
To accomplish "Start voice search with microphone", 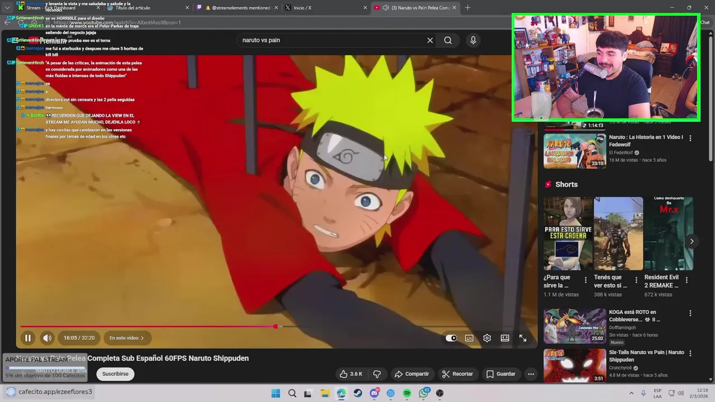I will pos(473,40).
